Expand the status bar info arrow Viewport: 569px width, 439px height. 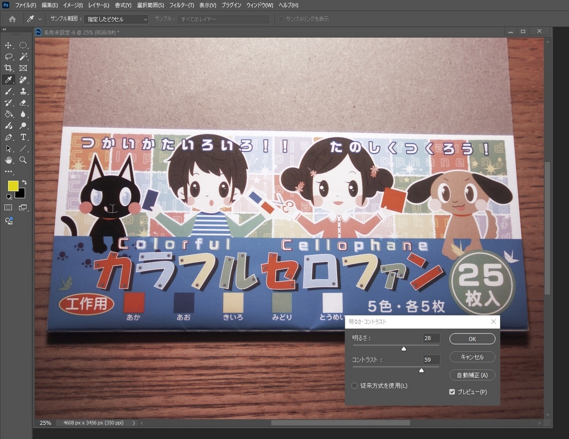pyautogui.click(x=134, y=423)
